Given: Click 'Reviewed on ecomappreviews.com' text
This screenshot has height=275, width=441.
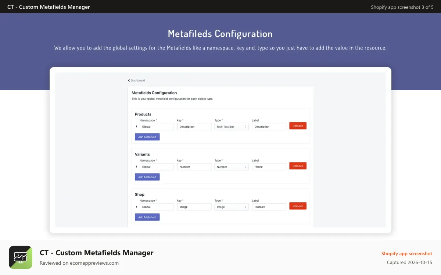Looking at the screenshot, I should (79, 263).
